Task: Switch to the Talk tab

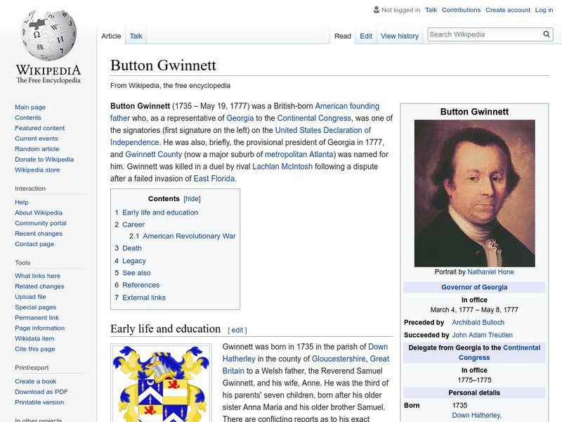Action: pyautogui.click(x=135, y=35)
